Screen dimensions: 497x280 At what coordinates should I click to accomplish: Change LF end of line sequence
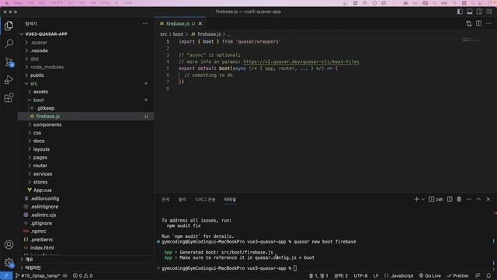click(x=376, y=275)
